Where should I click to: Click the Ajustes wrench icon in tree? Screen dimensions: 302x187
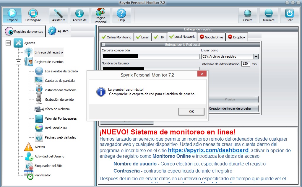coord(18,43)
